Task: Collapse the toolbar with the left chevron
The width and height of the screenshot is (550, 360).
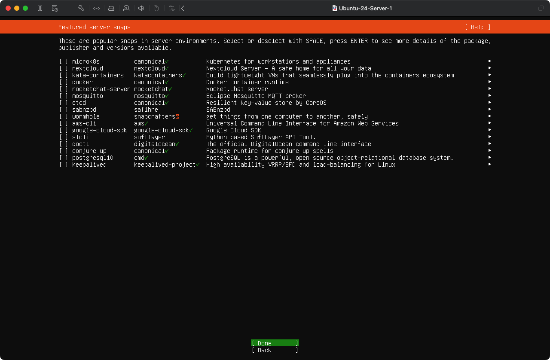Action: [183, 8]
